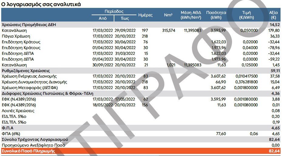This screenshot has width=286, height=156.
Task: Click the subsidy value -78,96
Action: point(274,48)
